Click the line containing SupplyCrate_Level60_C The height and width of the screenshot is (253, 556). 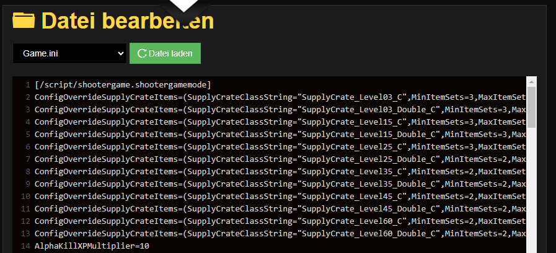click(x=280, y=221)
